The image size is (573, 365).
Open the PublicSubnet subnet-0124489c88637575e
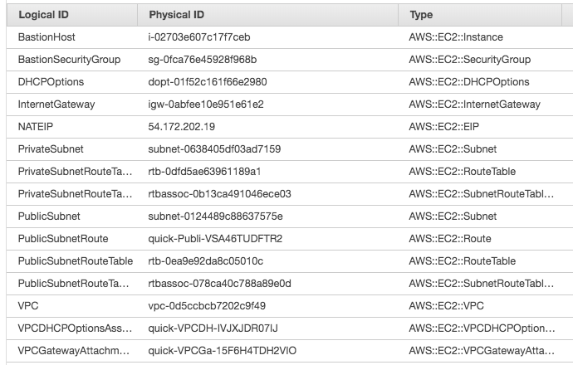(215, 217)
